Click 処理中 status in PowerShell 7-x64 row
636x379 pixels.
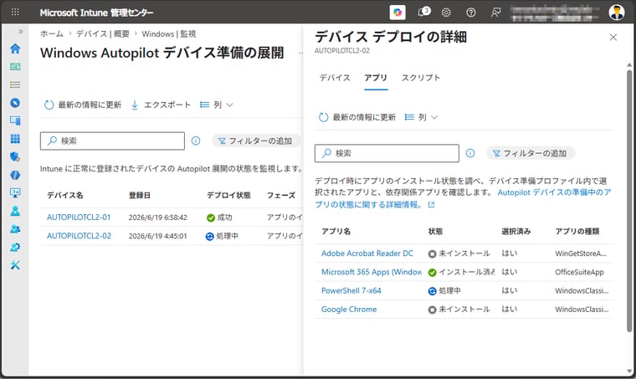(x=444, y=291)
